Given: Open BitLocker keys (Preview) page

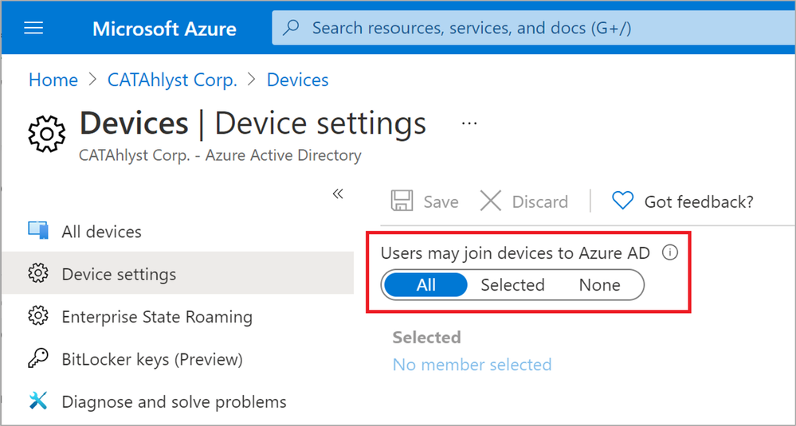Looking at the screenshot, I should pyautogui.click(x=151, y=359).
